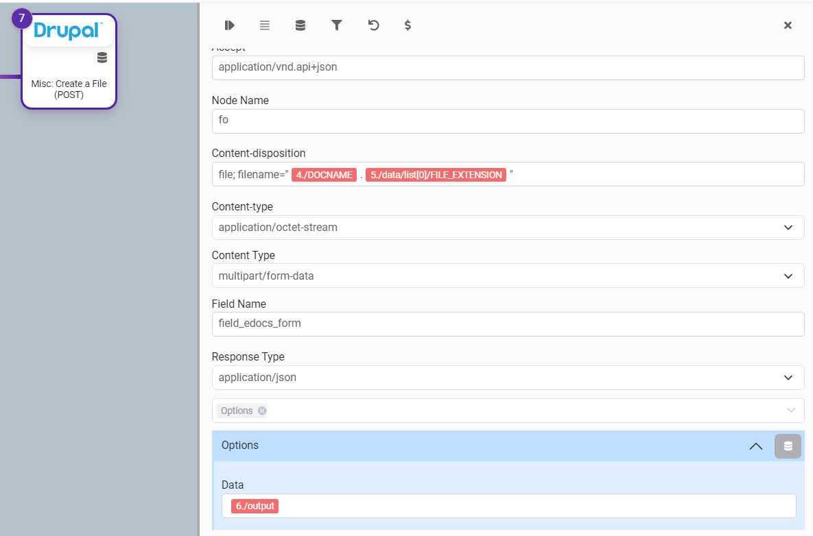Click the database icon in panel toolbar
Image resolution: width=813 pixels, height=536 pixels.
301,25
